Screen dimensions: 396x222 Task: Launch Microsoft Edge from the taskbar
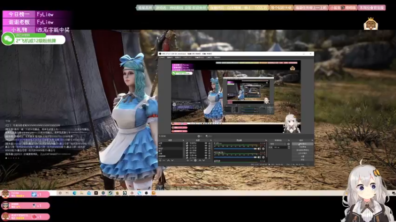(75, 193)
